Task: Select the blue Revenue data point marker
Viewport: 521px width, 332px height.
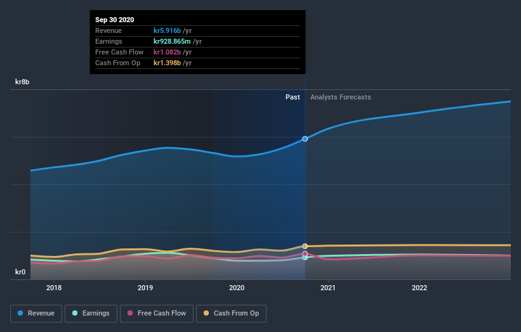Action: tap(305, 139)
